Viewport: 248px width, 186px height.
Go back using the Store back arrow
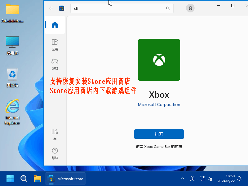click(x=51, y=8)
